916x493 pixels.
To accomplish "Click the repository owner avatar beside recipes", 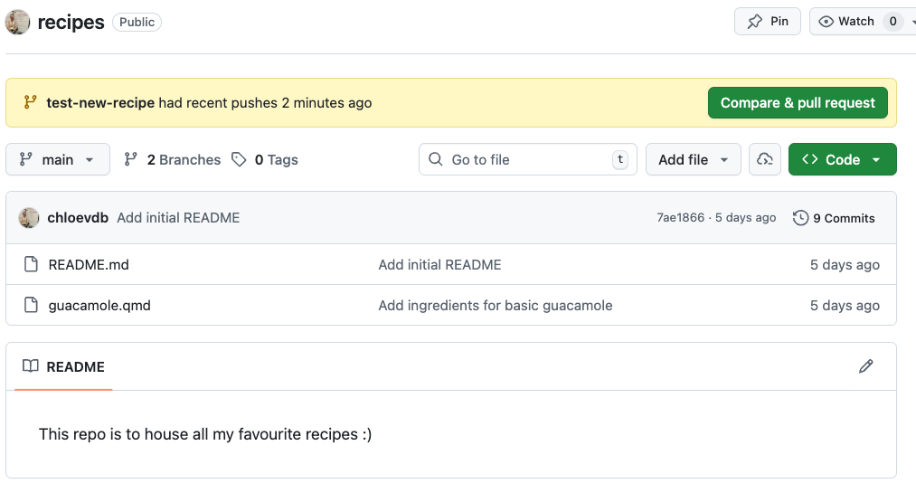I will pos(18,22).
